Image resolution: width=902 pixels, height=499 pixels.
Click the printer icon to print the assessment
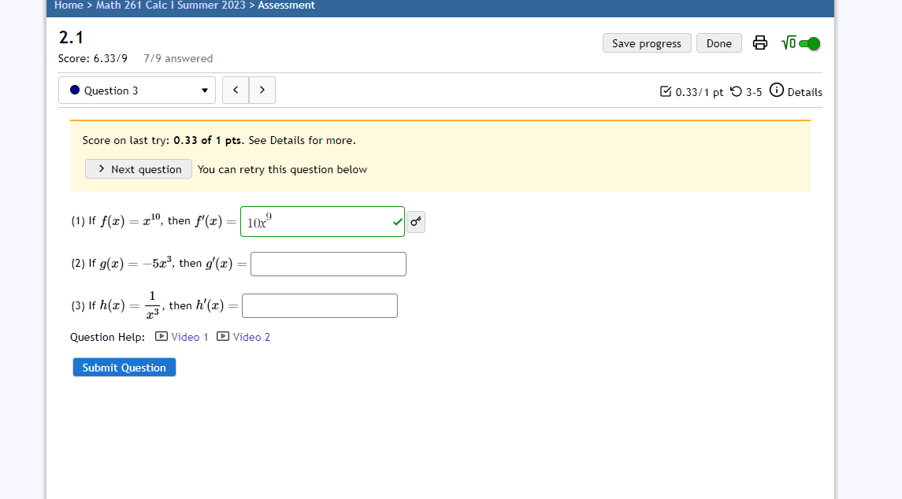click(x=759, y=43)
